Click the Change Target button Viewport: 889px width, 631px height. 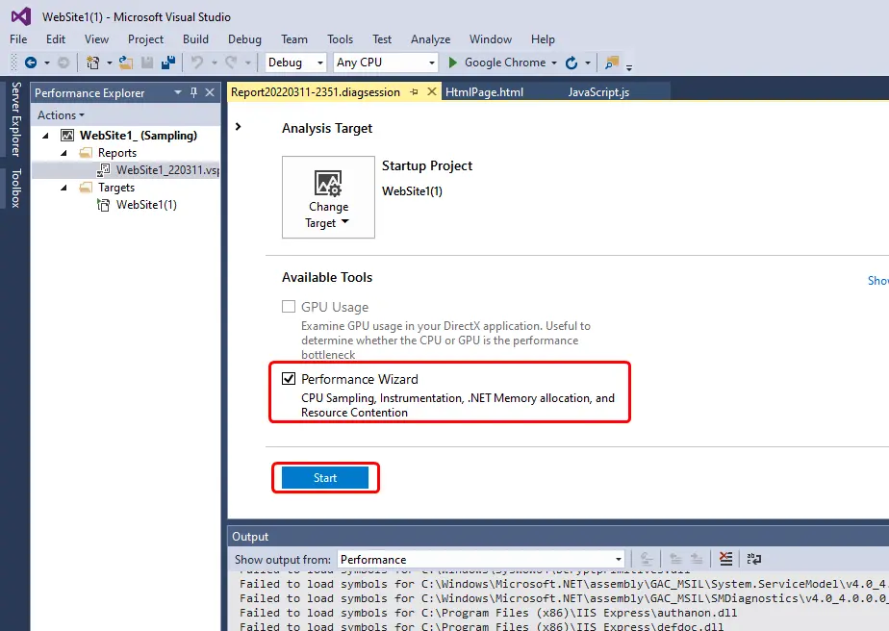point(328,197)
